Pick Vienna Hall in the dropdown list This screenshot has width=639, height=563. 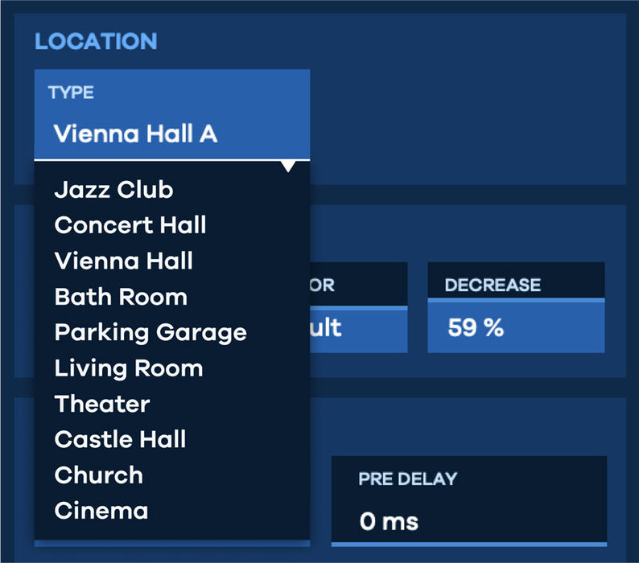click(124, 261)
